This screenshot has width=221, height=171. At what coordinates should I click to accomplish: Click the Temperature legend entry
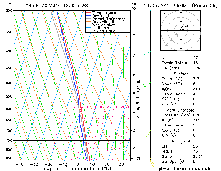tap(104, 13)
